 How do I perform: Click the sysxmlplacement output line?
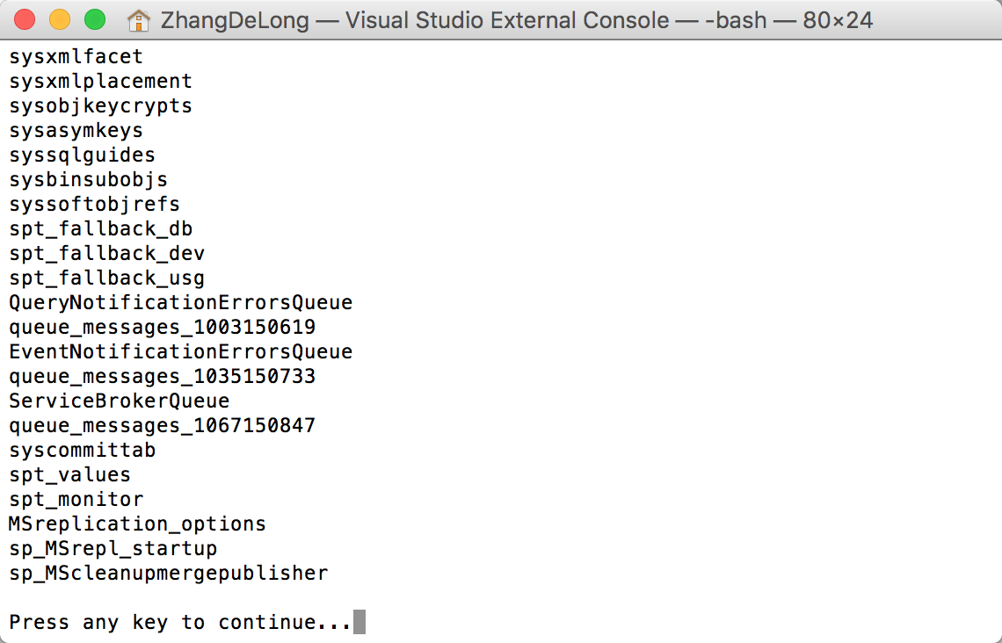coord(100,81)
